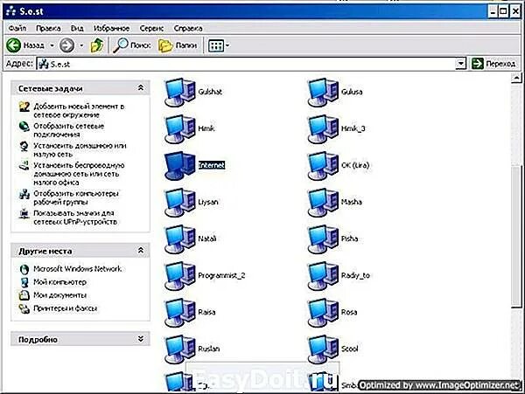The image size is (525, 394).
Task: Open the Избранное menu
Action: click(x=111, y=28)
